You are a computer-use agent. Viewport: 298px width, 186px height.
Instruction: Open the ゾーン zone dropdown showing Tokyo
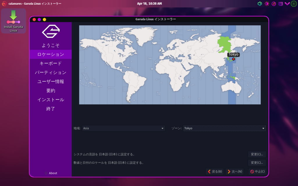(224, 128)
